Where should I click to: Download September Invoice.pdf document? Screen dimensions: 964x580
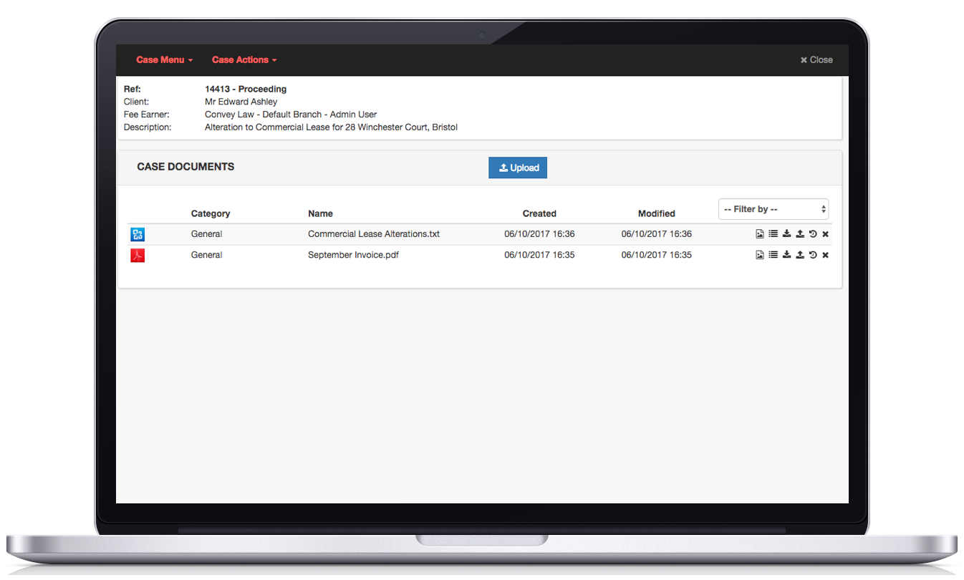pyautogui.click(x=786, y=255)
